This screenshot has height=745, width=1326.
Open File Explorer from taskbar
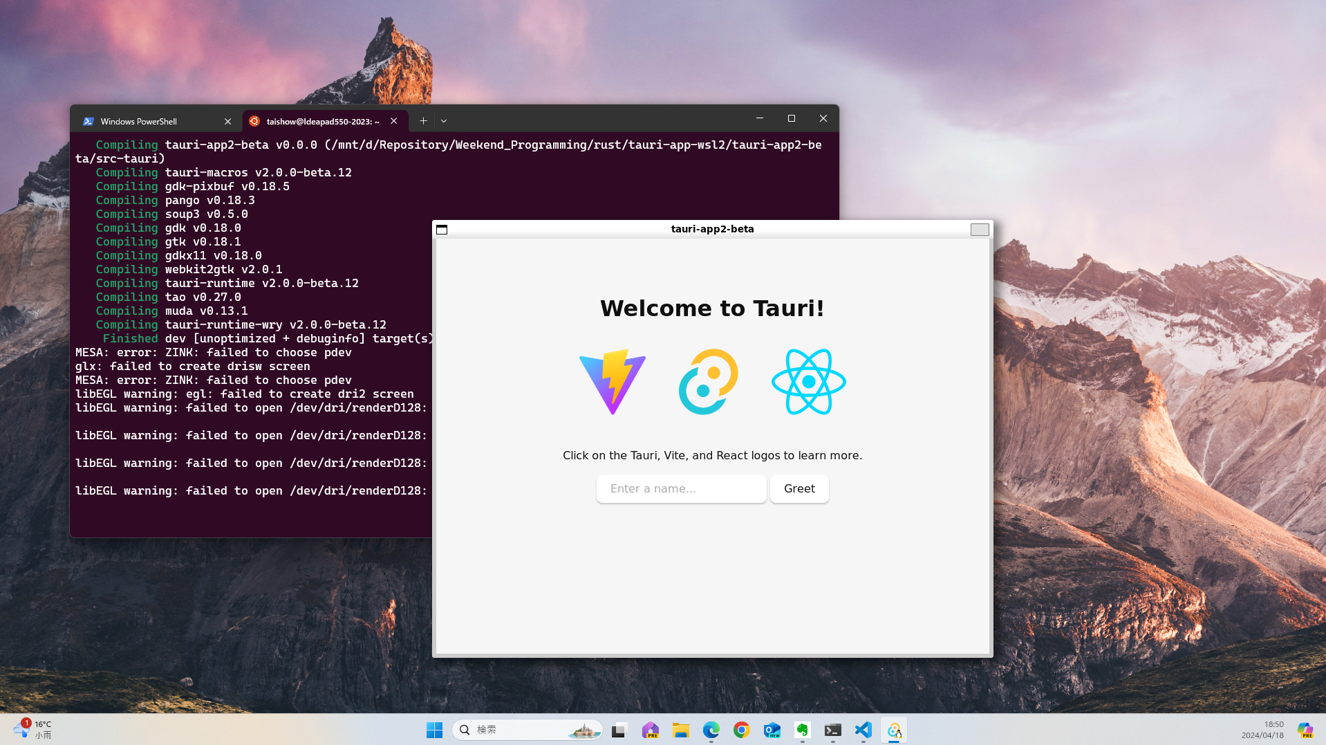tap(681, 730)
